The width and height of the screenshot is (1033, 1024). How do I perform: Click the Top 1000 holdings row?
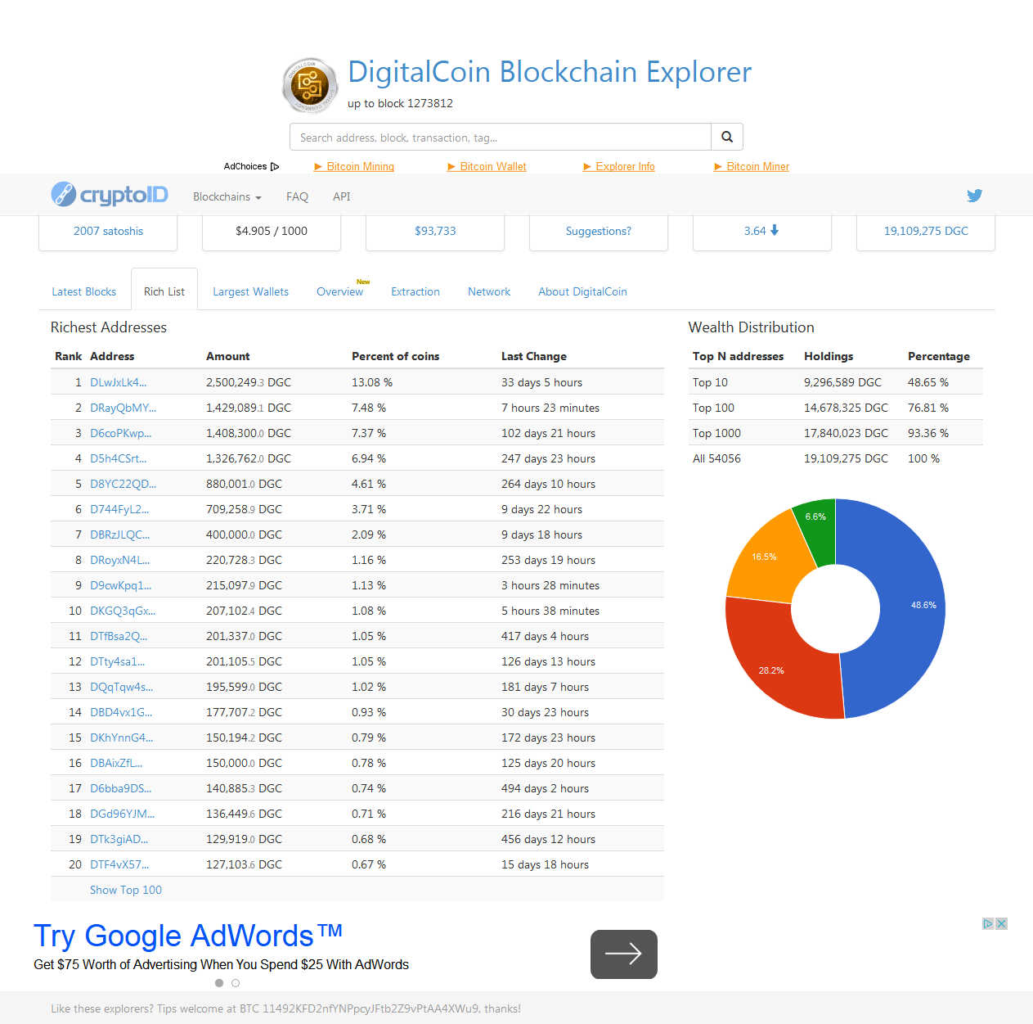point(836,433)
